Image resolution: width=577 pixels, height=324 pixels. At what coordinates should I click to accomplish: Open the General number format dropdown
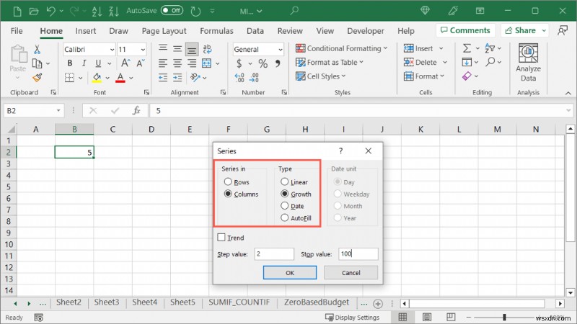pos(280,49)
